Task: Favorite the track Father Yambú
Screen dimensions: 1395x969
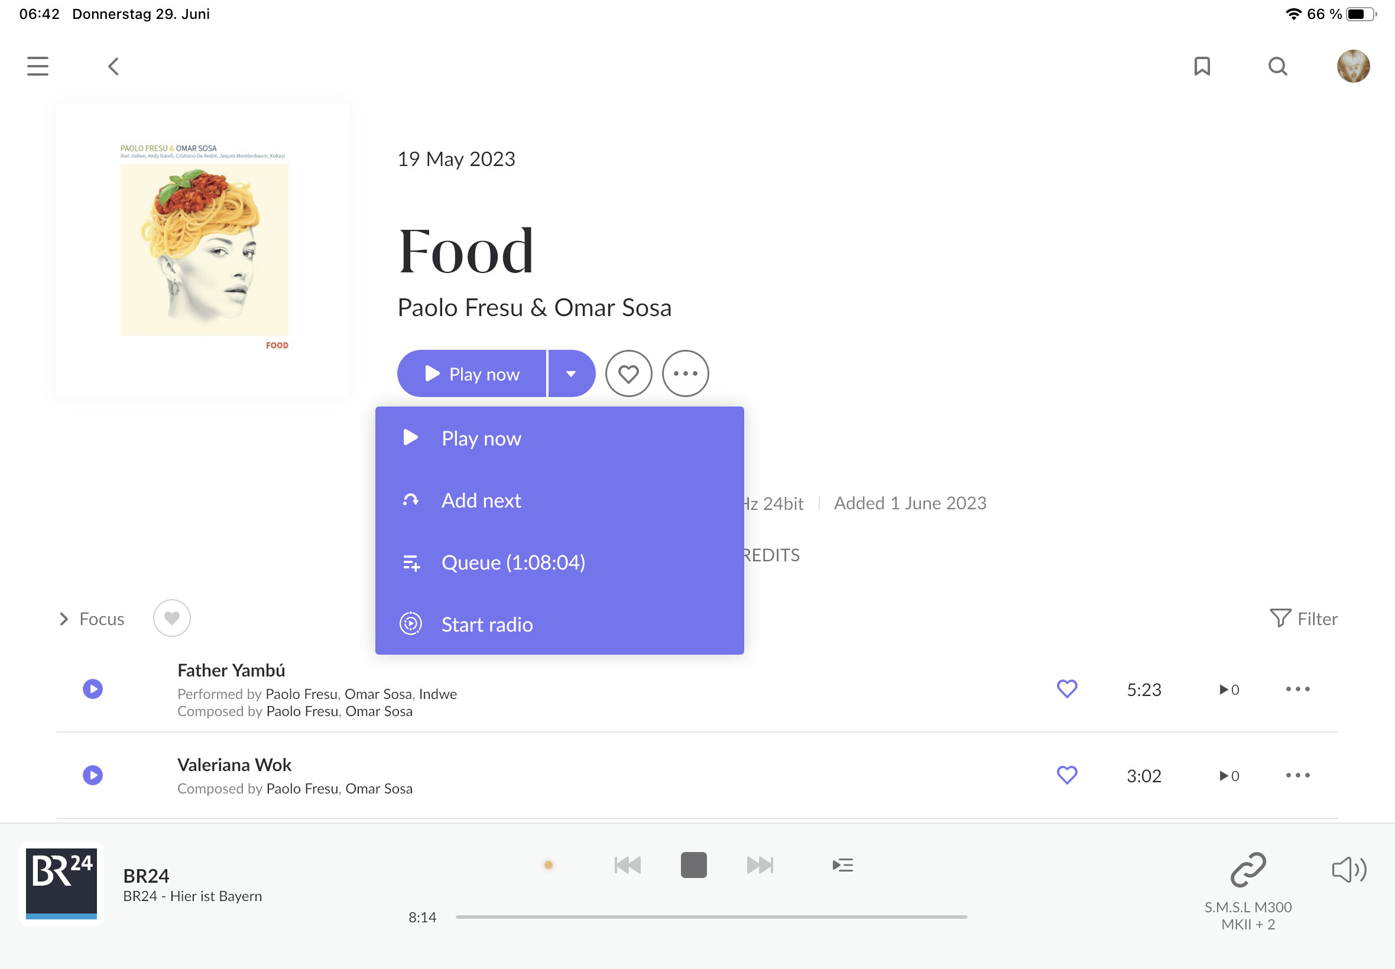Action: point(1067,689)
